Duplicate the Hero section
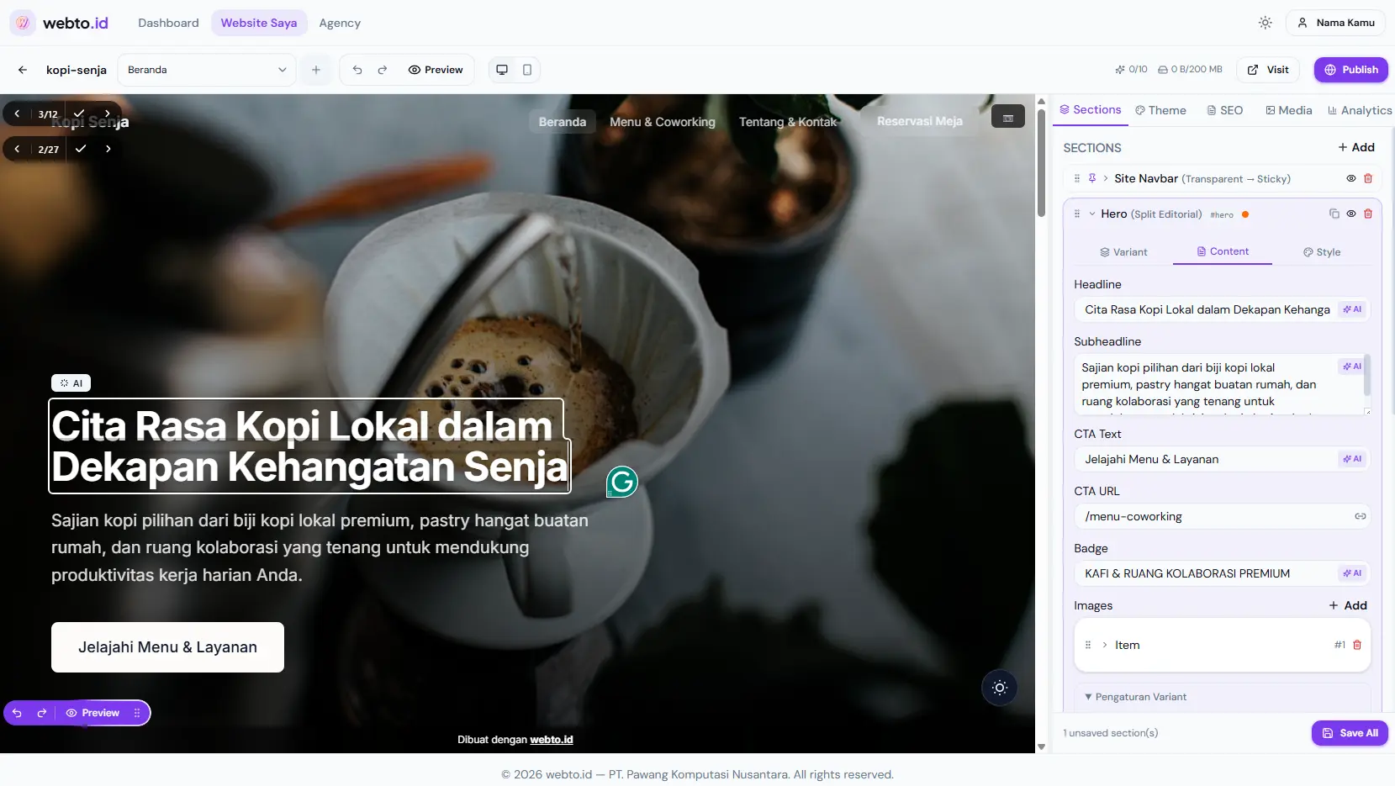This screenshot has width=1395, height=786. [x=1334, y=214]
